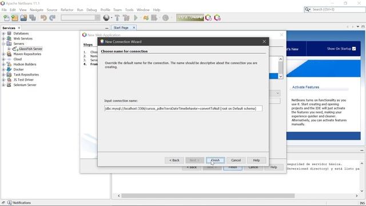The width and height of the screenshot is (366, 206).
Task: Click the second profiler hexagon icon
Action: coord(217,18)
